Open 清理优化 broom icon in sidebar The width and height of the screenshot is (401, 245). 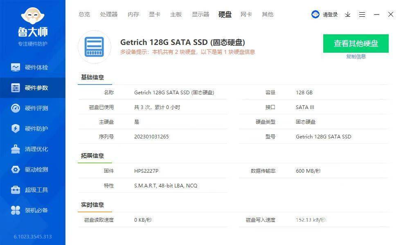[16, 149]
